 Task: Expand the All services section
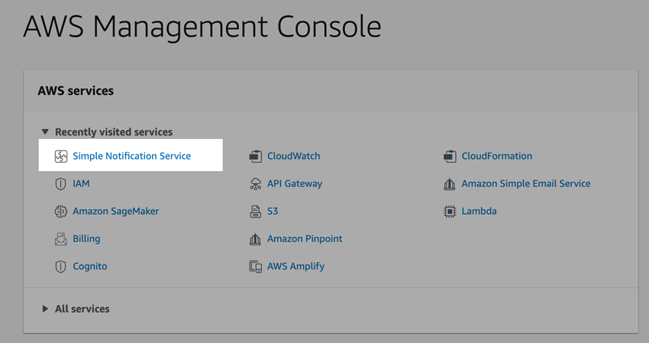[x=45, y=309]
